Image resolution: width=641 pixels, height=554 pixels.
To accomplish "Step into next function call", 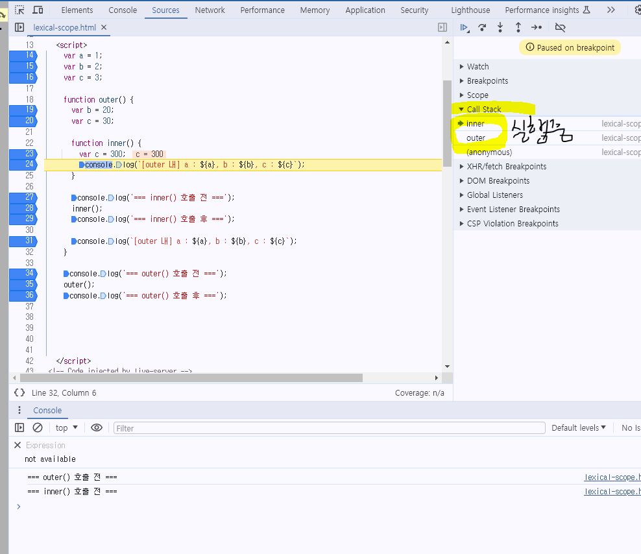I will 500,27.
